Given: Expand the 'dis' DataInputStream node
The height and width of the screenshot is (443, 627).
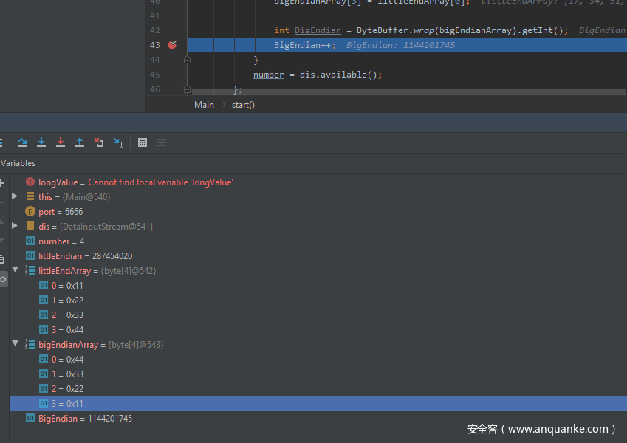Looking at the screenshot, I should [15, 226].
